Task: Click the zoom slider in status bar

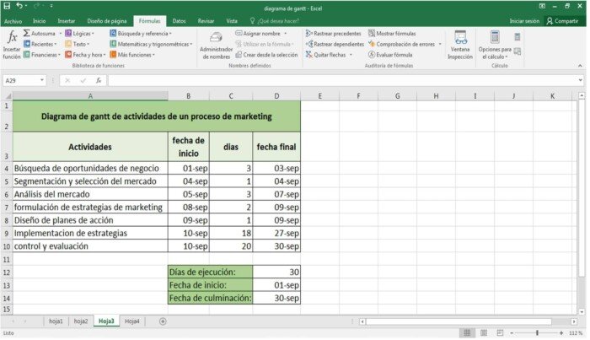Action: [538, 333]
